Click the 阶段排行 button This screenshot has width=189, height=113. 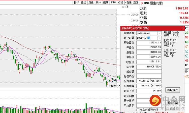coord(172,90)
